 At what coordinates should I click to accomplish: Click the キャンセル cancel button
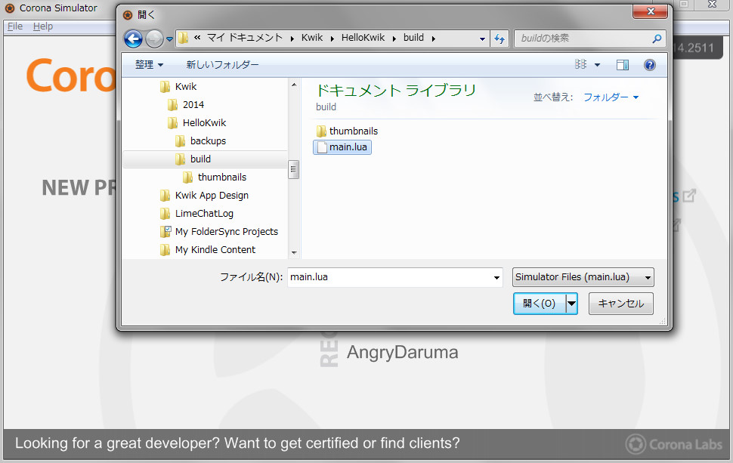click(621, 304)
